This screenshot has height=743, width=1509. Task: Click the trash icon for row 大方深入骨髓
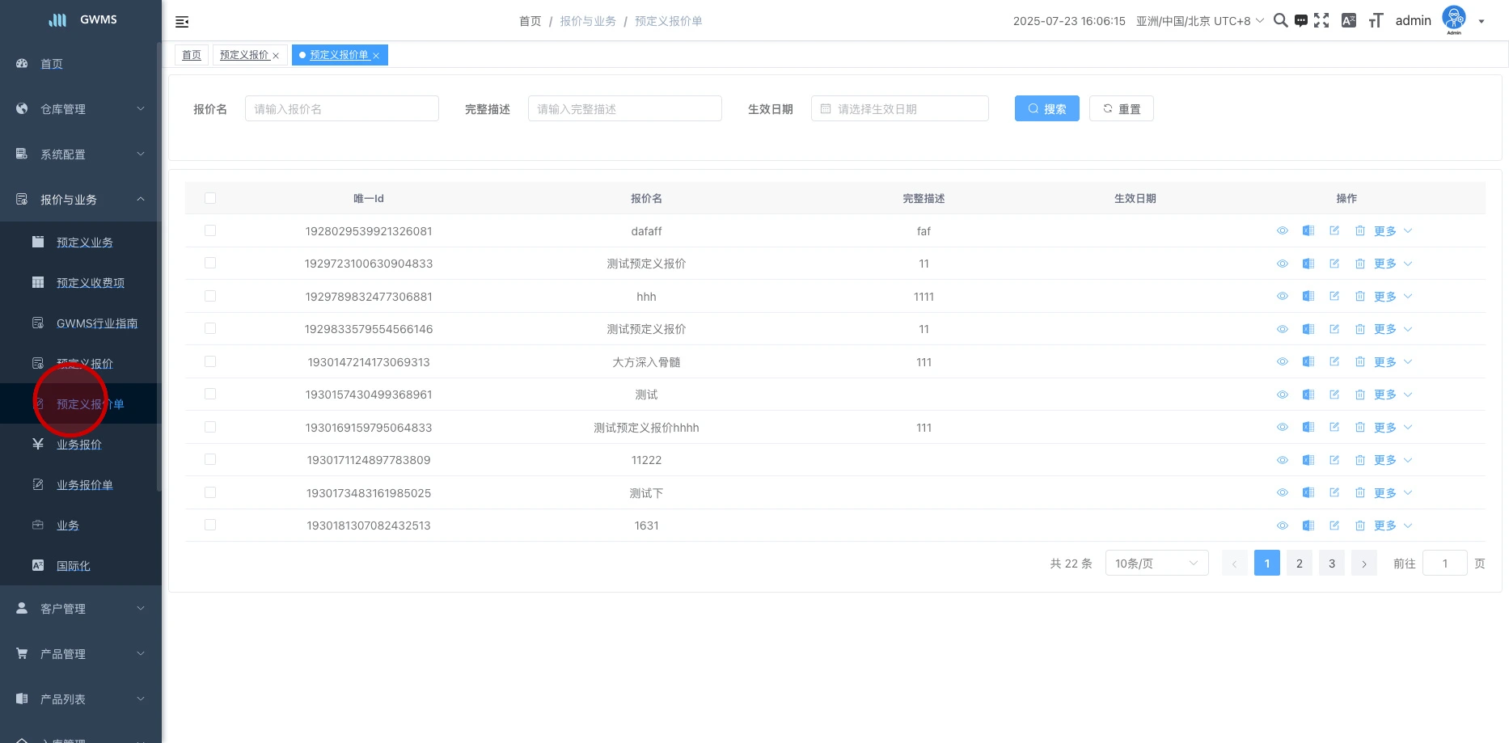1359,362
